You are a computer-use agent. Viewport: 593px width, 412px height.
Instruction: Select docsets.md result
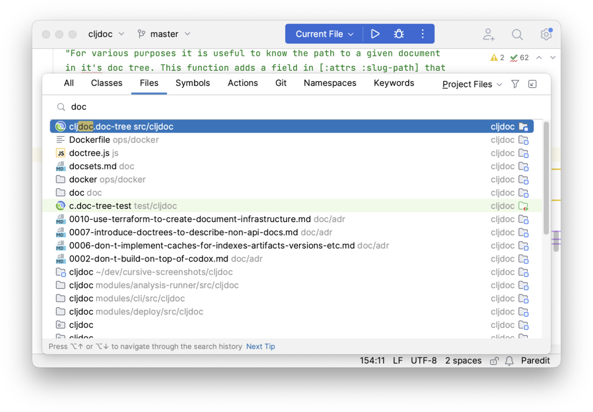coord(292,166)
